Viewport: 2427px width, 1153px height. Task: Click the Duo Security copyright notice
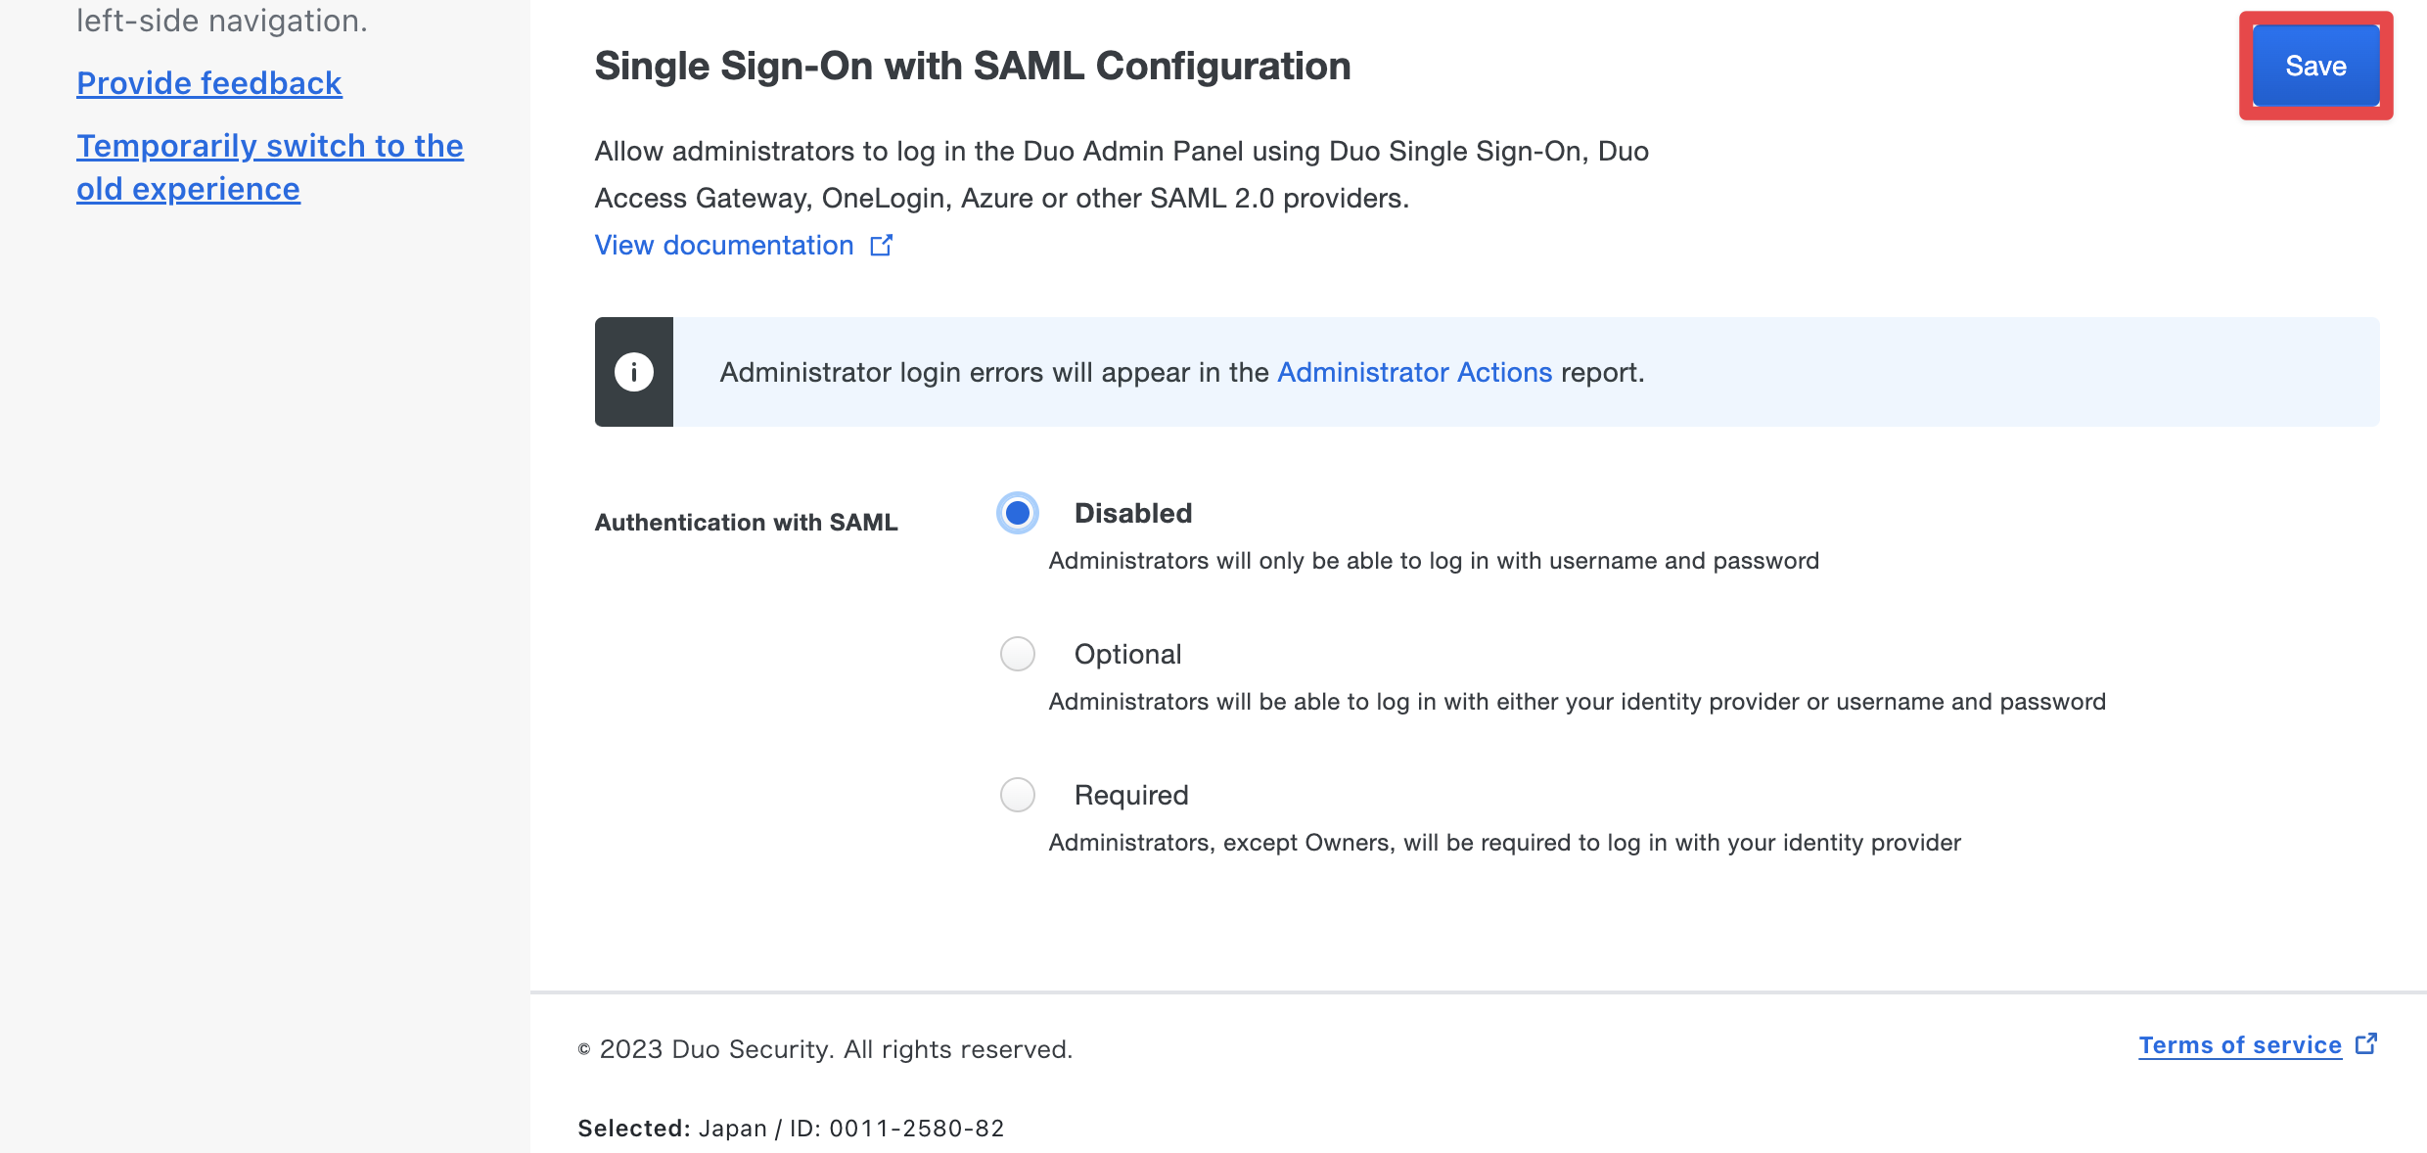tap(825, 1049)
